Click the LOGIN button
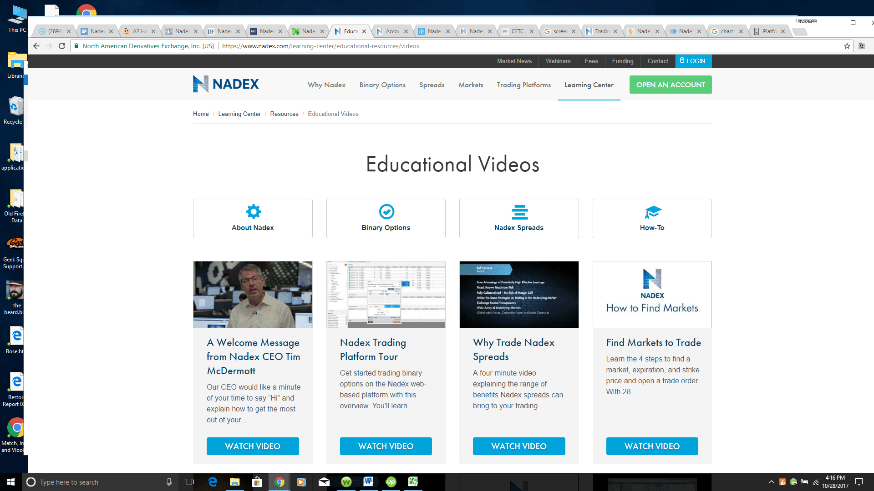Screen dimensions: 874x491 tap(693, 61)
